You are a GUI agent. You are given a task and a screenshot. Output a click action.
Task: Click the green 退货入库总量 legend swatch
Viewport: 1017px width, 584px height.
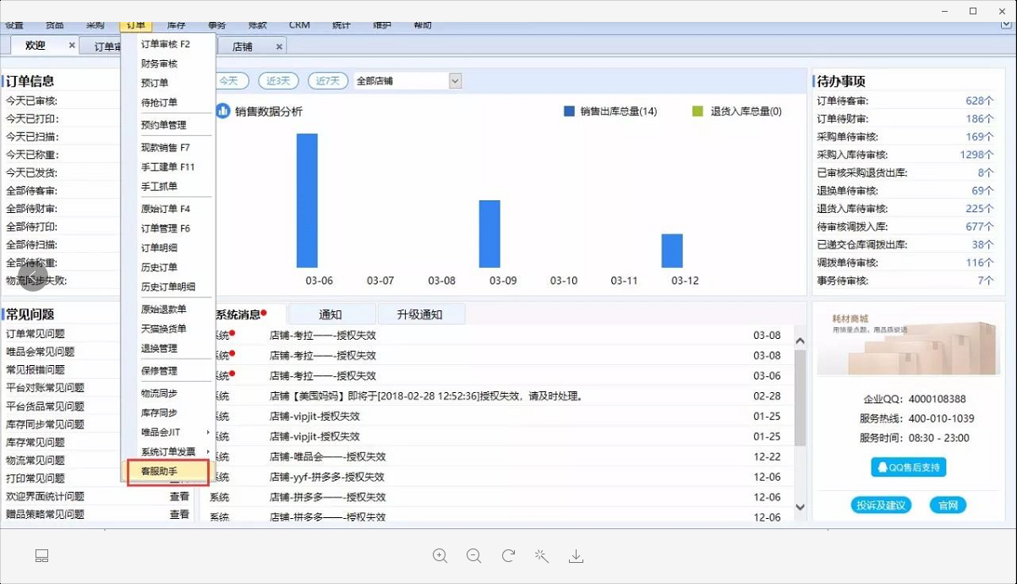click(x=697, y=111)
